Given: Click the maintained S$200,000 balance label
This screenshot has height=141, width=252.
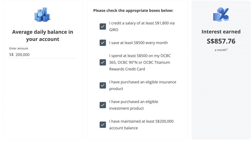Looking at the screenshot, I should coord(141,125).
